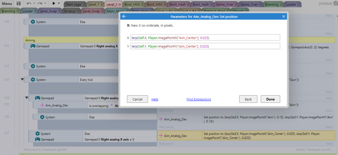
Task: Collapse event 334 sub-events triangle
Action: click(27, 98)
